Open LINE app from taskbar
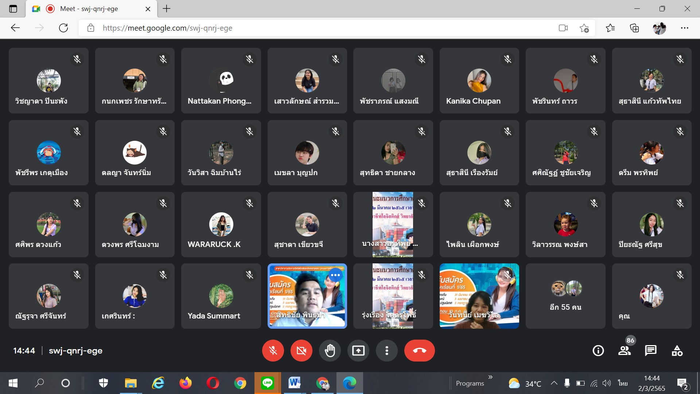The width and height of the screenshot is (700, 394). pyautogui.click(x=267, y=383)
